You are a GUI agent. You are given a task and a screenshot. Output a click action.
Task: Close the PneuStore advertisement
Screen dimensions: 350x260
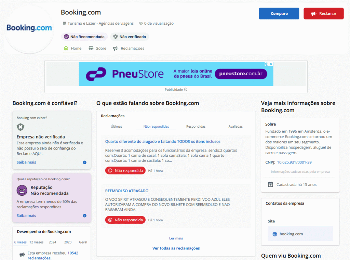pyautogui.click(x=271, y=64)
